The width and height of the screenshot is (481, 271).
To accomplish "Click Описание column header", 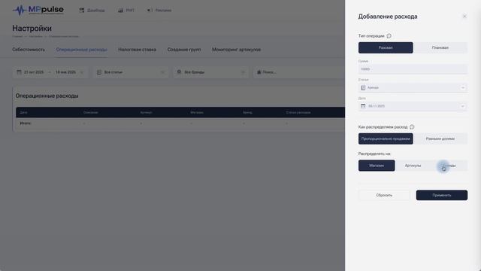I will click(x=90, y=112).
